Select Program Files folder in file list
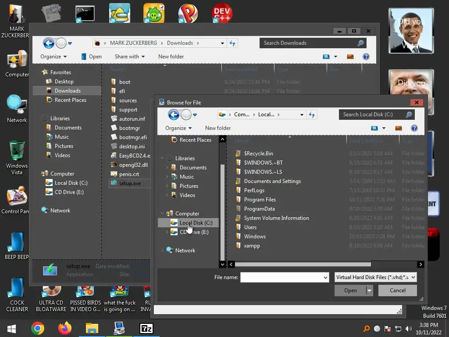Viewport: 449px width, 337px height. 260,200
